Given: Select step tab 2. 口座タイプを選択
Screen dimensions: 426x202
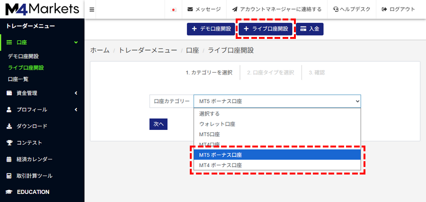Looking at the screenshot, I should point(271,73).
